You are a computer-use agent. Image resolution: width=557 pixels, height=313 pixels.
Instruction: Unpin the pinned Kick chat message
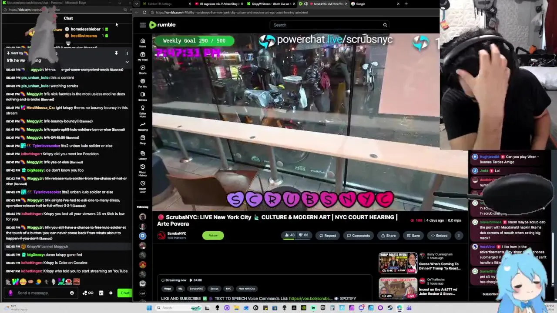point(116,53)
